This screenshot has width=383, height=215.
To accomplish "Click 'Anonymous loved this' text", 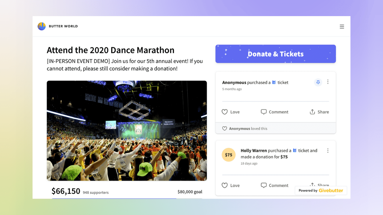I will 248,129.
